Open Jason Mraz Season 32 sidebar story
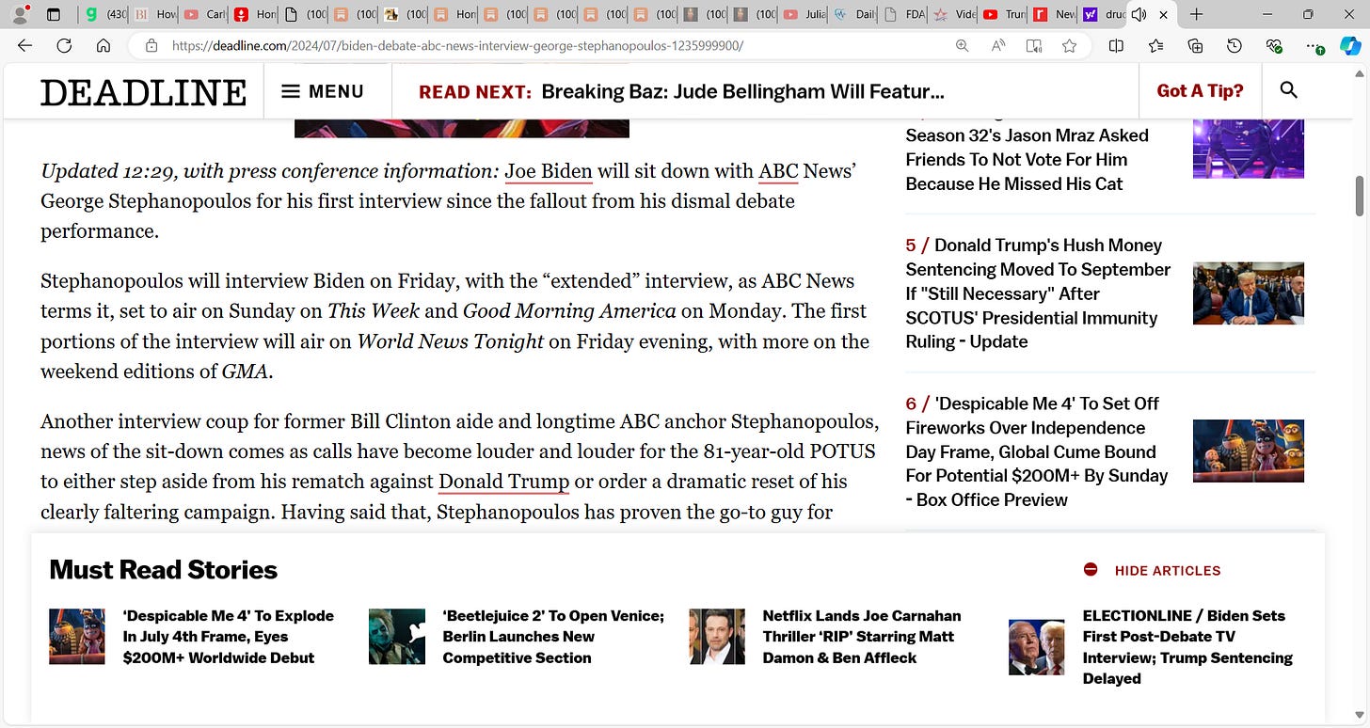Screen dimensions: 1370x728 [1027, 159]
